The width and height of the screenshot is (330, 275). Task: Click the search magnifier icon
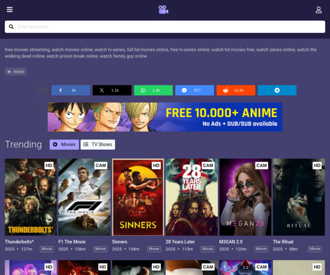click(x=11, y=27)
